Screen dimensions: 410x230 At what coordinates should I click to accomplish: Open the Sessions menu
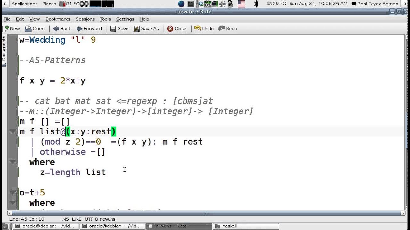pos(85,19)
